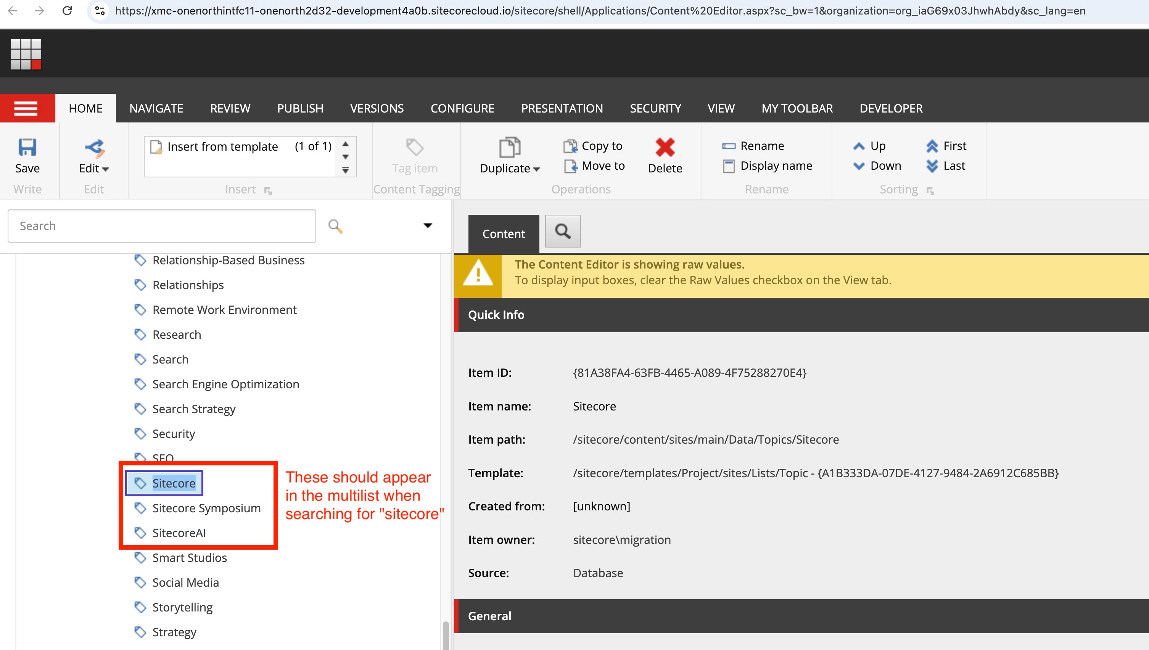Click the Rename button

pyautogui.click(x=753, y=146)
